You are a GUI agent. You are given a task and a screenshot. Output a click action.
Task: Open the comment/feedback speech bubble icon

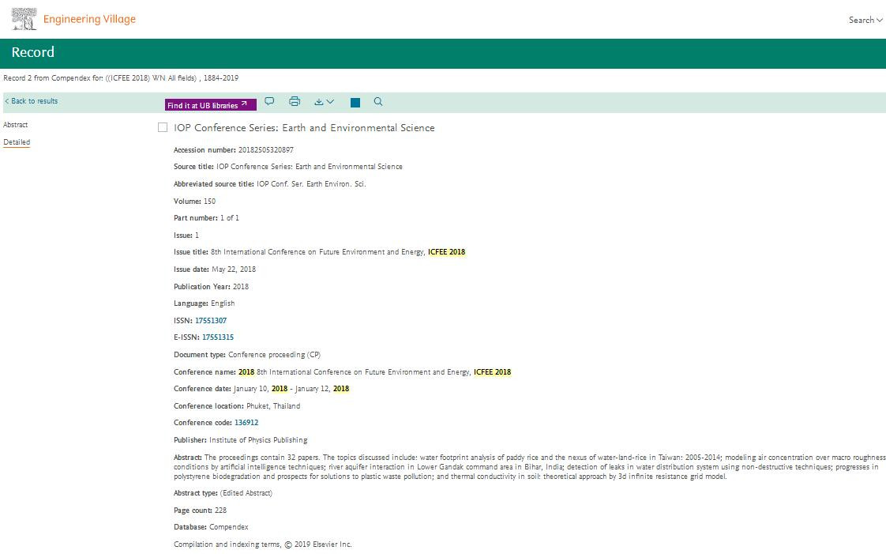click(x=269, y=102)
